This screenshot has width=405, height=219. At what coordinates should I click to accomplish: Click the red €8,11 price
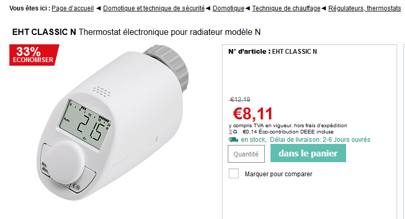pyautogui.click(x=253, y=113)
